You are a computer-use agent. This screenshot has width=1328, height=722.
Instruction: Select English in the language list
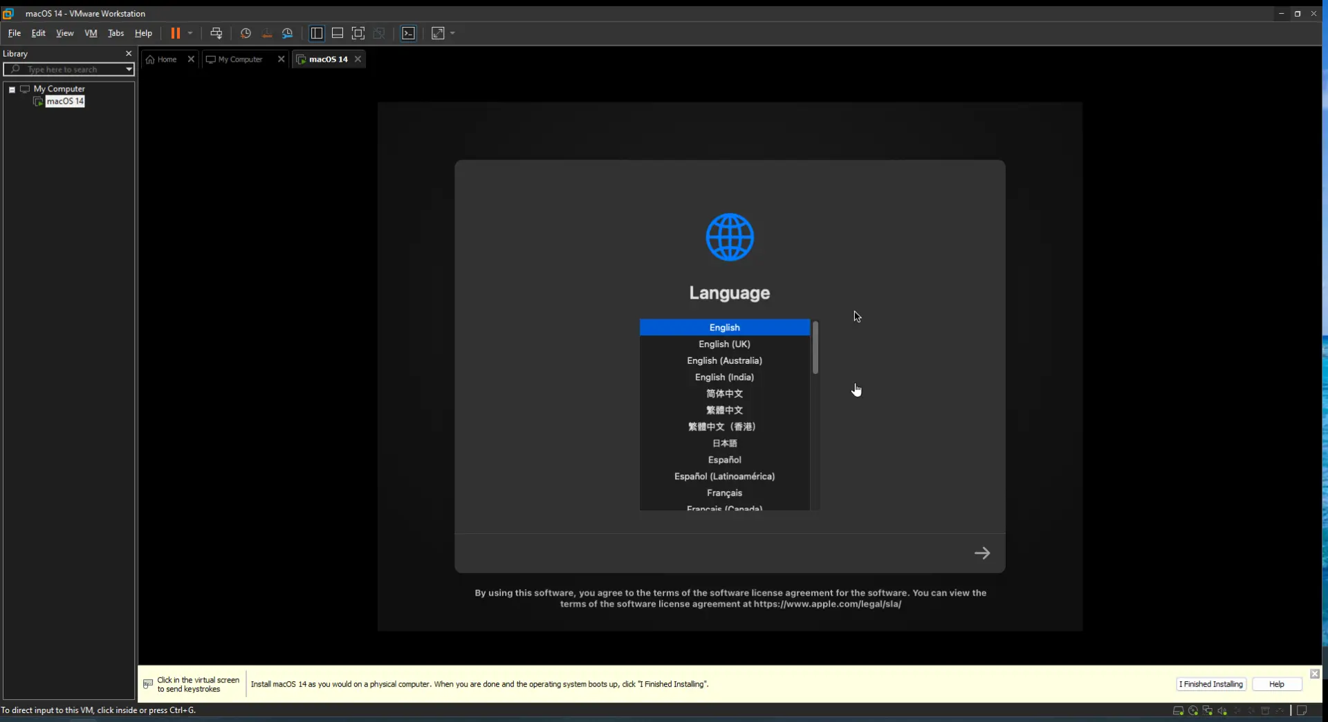tap(724, 327)
